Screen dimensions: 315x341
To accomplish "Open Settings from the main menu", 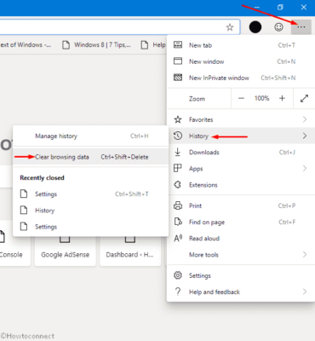I will (x=241, y=275).
